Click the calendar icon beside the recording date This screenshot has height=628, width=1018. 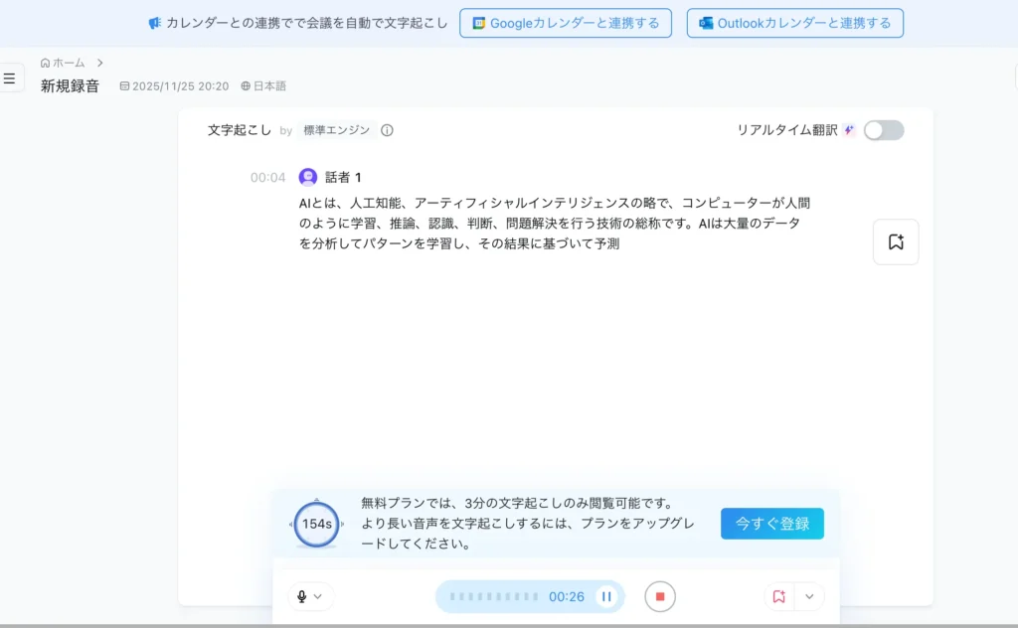[123, 85]
